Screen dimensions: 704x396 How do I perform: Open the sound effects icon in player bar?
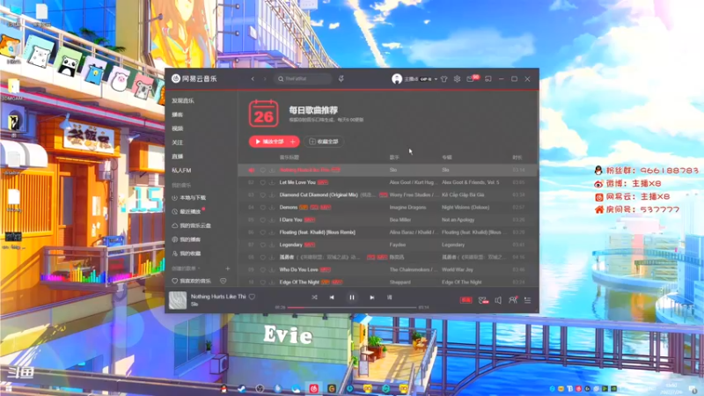point(483,300)
